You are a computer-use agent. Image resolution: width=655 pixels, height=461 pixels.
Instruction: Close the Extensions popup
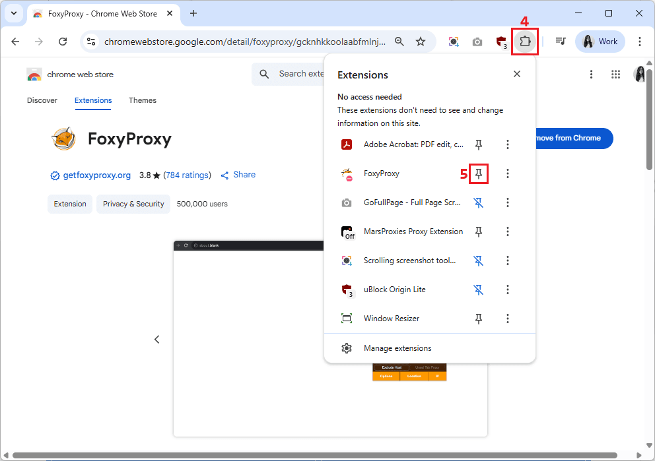click(517, 74)
